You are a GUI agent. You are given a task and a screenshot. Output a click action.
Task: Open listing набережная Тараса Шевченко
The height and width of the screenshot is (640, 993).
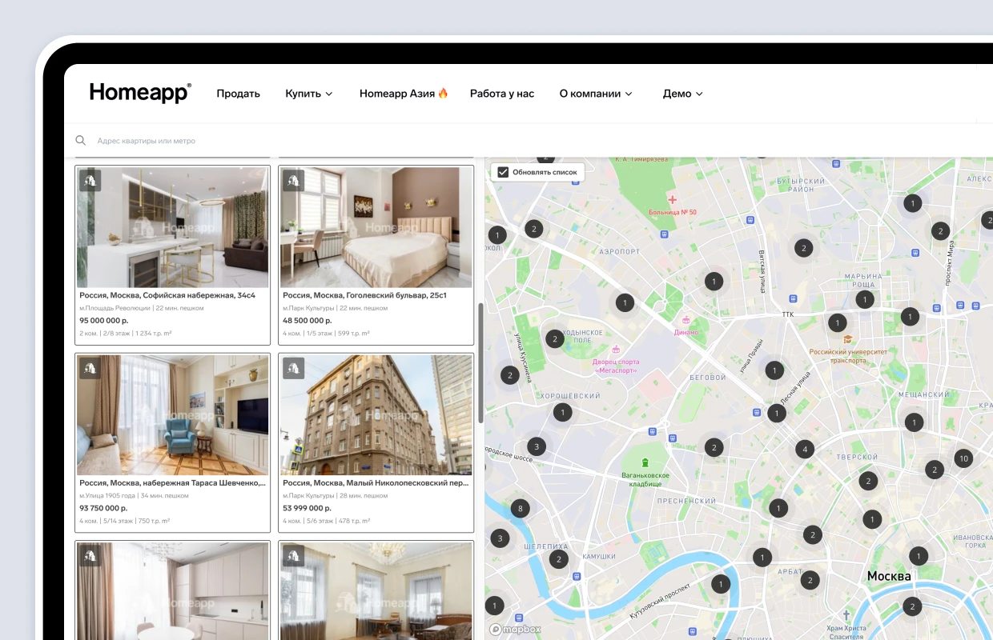coord(172,443)
